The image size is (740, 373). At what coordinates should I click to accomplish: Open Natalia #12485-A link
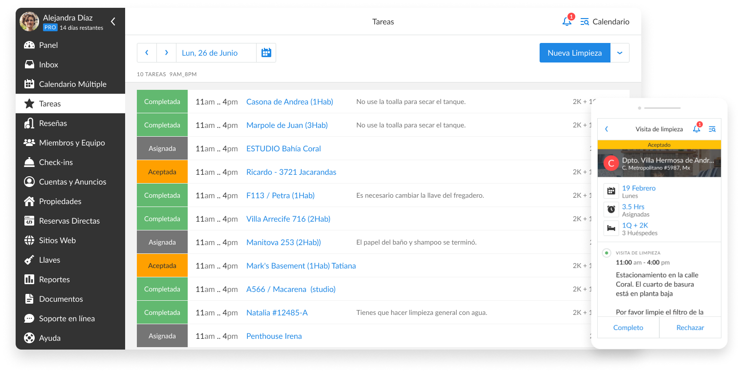pyautogui.click(x=277, y=312)
